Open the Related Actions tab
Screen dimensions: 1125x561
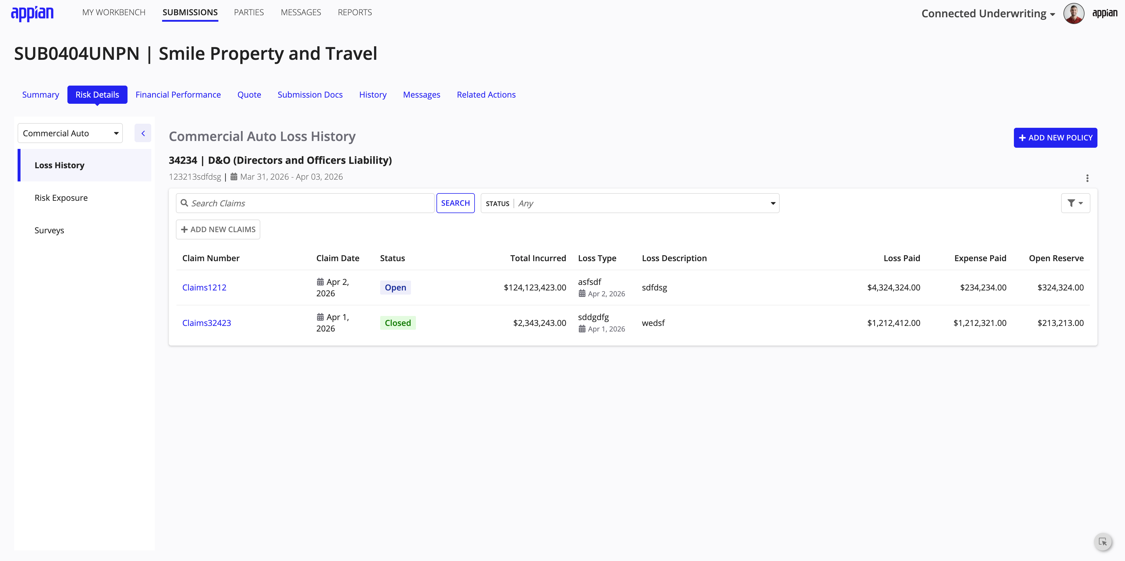tap(486, 94)
